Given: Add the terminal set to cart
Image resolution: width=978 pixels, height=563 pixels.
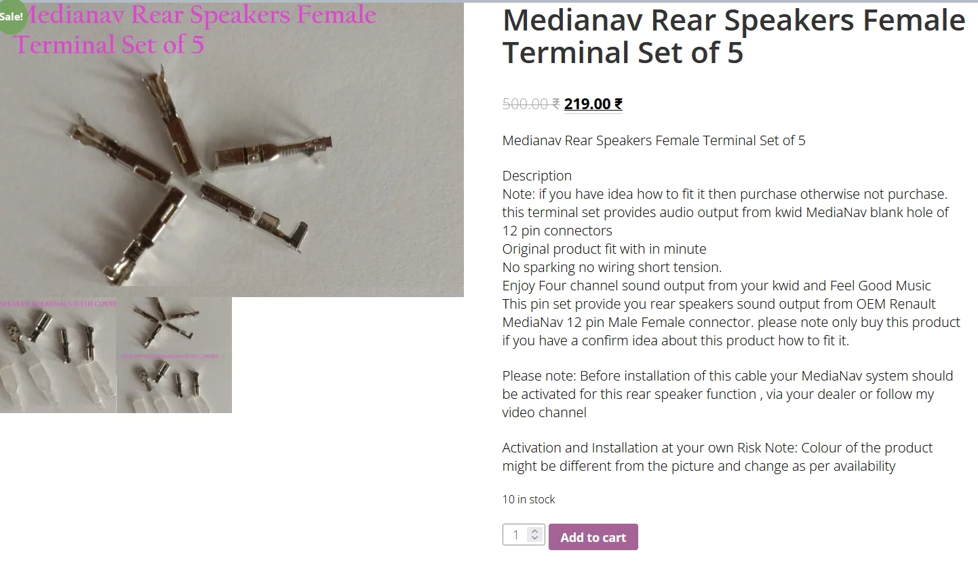Looking at the screenshot, I should point(593,537).
